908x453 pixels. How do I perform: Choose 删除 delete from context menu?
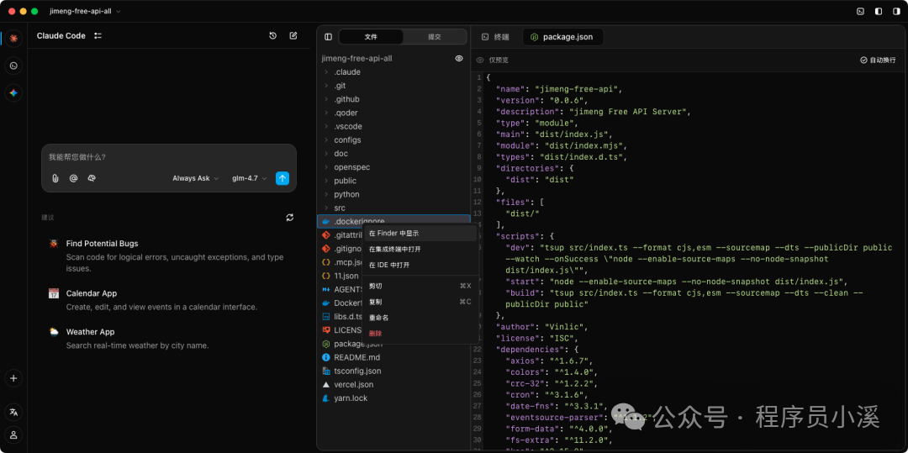420,334
